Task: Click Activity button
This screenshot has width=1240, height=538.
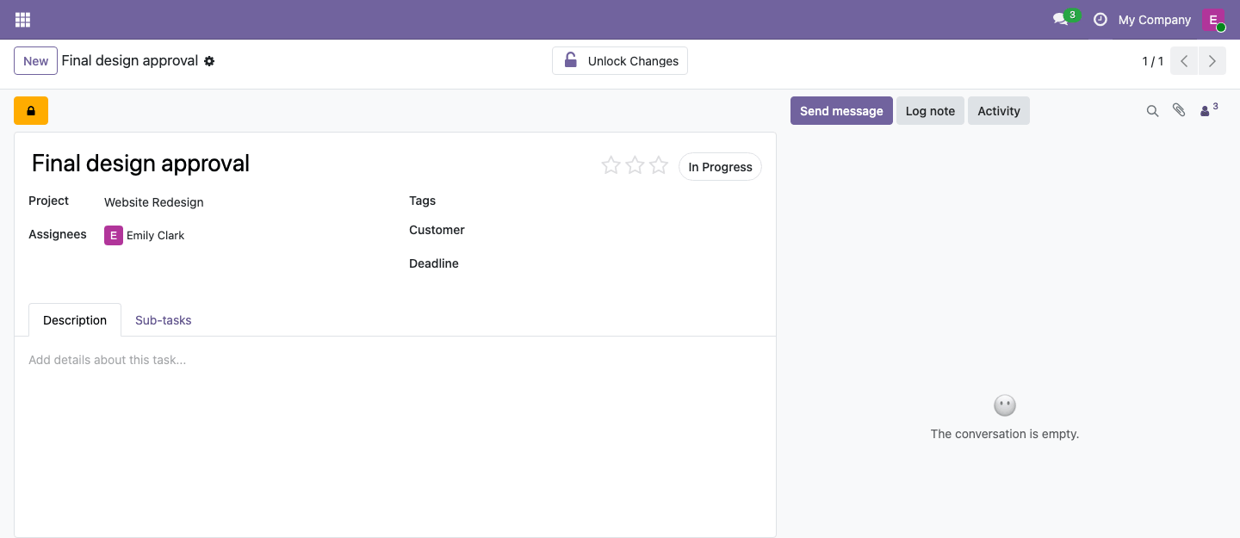Action: point(999,111)
